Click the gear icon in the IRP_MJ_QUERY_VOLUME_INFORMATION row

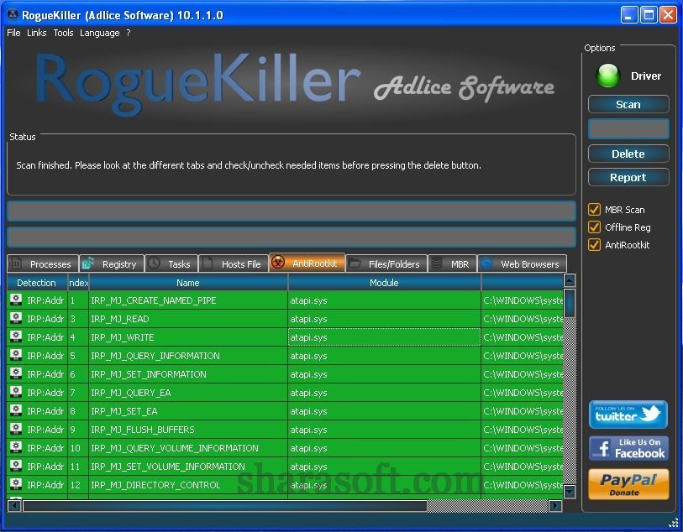(16, 447)
